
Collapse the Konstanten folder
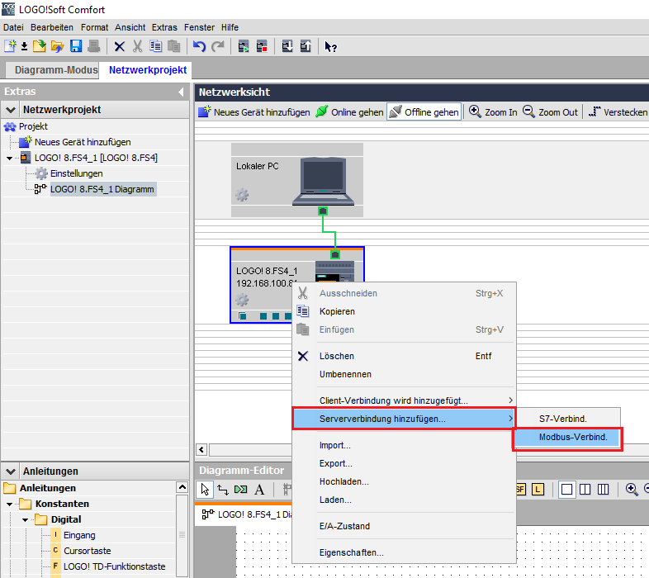pyautogui.click(x=9, y=505)
